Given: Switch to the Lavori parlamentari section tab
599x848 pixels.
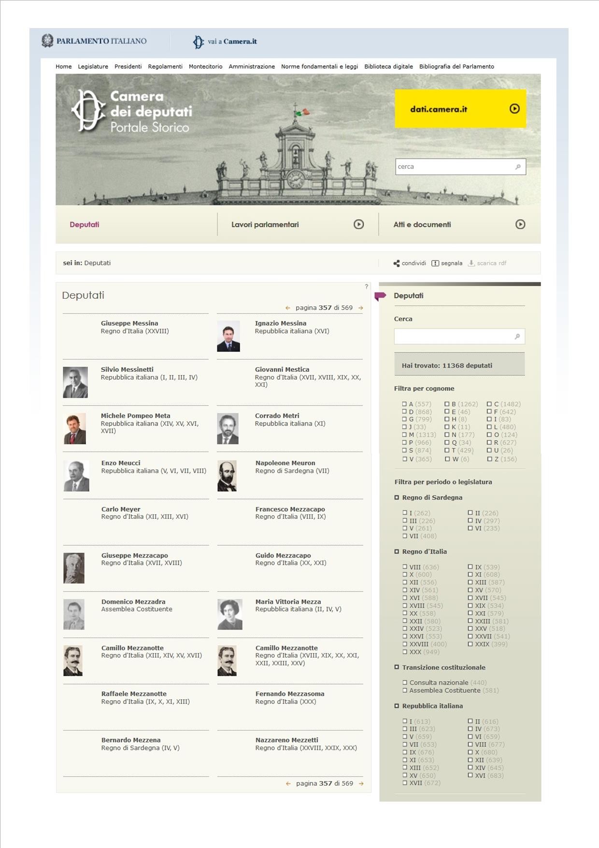Looking at the screenshot, I should tap(265, 225).
